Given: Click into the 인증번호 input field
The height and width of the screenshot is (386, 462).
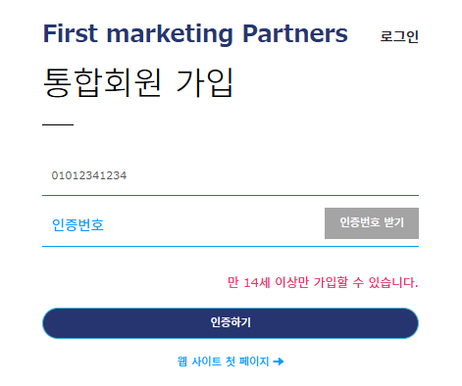Looking at the screenshot, I should [183, 224].
